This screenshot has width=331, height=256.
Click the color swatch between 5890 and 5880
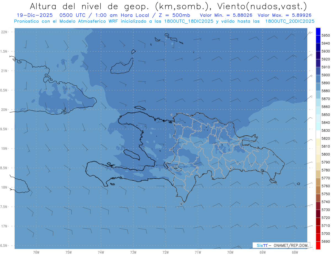pos(318,87)
